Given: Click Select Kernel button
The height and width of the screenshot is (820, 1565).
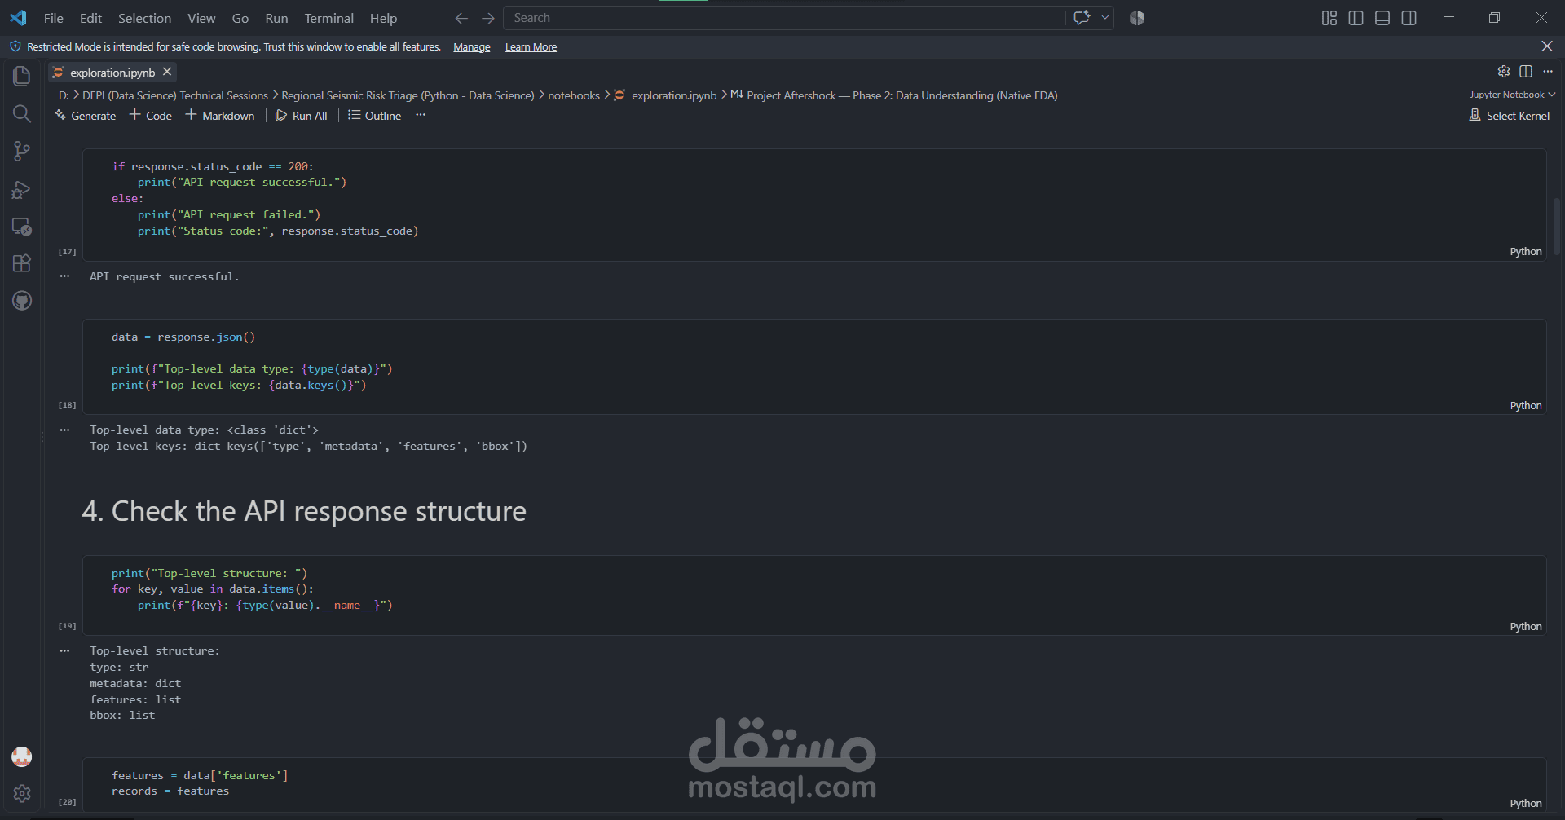Looking at the screenshot, I should (1510, 116).
